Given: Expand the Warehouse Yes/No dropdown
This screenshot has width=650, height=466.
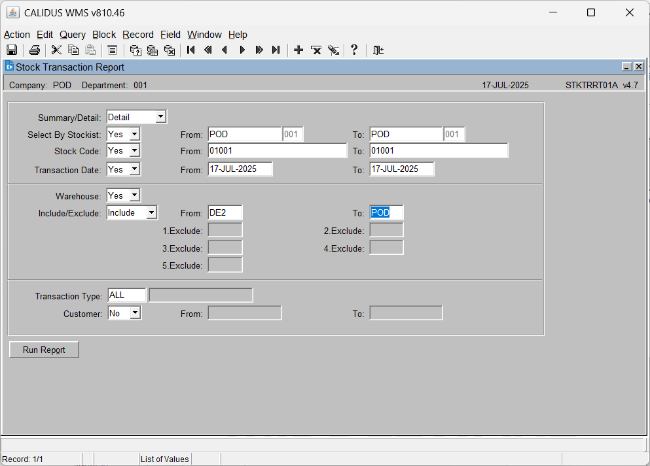Looking at the screenshot, I should click(x=134, y=195).
